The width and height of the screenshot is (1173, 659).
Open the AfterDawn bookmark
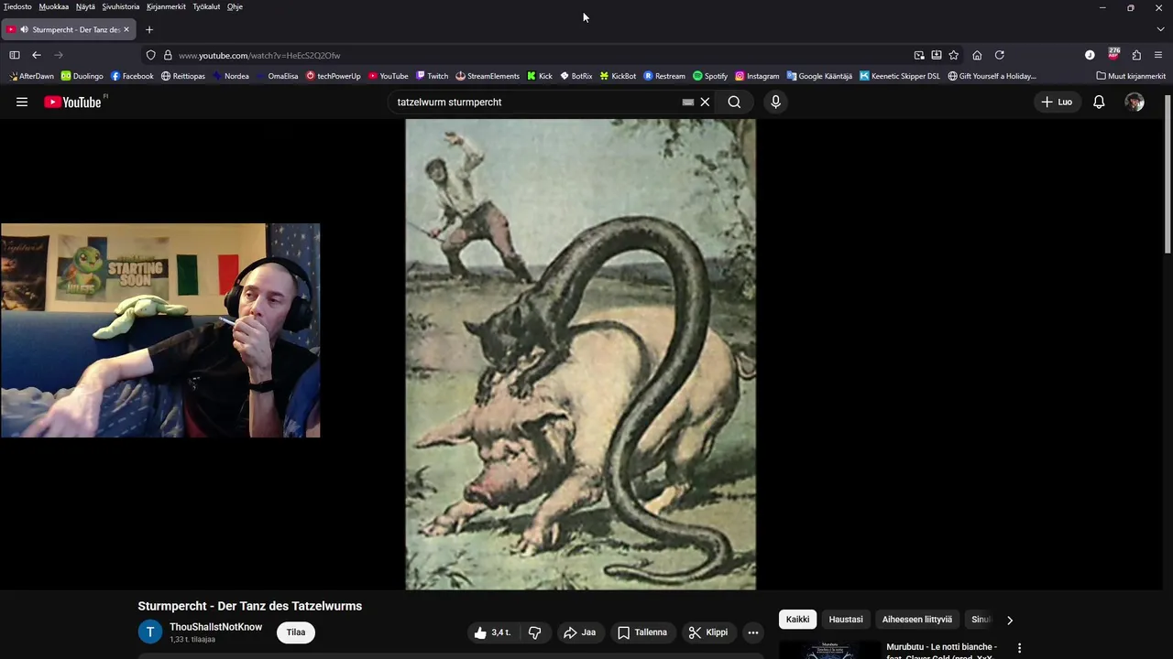(x=31, y=76)
